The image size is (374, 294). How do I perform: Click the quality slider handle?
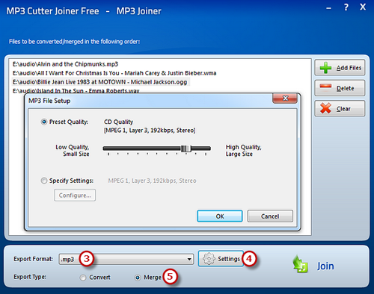coord(186,148)
